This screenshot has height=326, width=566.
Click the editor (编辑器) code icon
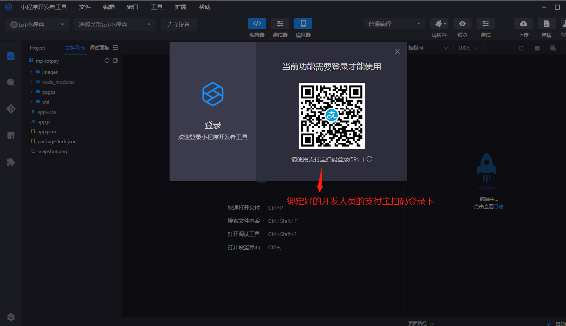pyautogui.click(x=257, y=24)
